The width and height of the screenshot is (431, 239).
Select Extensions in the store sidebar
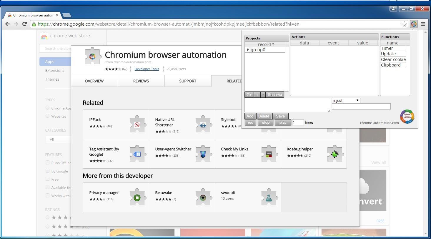(x=55, y=70)
